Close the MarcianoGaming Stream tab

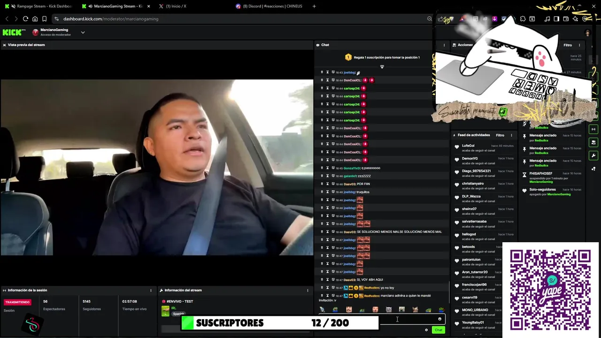pos(149,6)
